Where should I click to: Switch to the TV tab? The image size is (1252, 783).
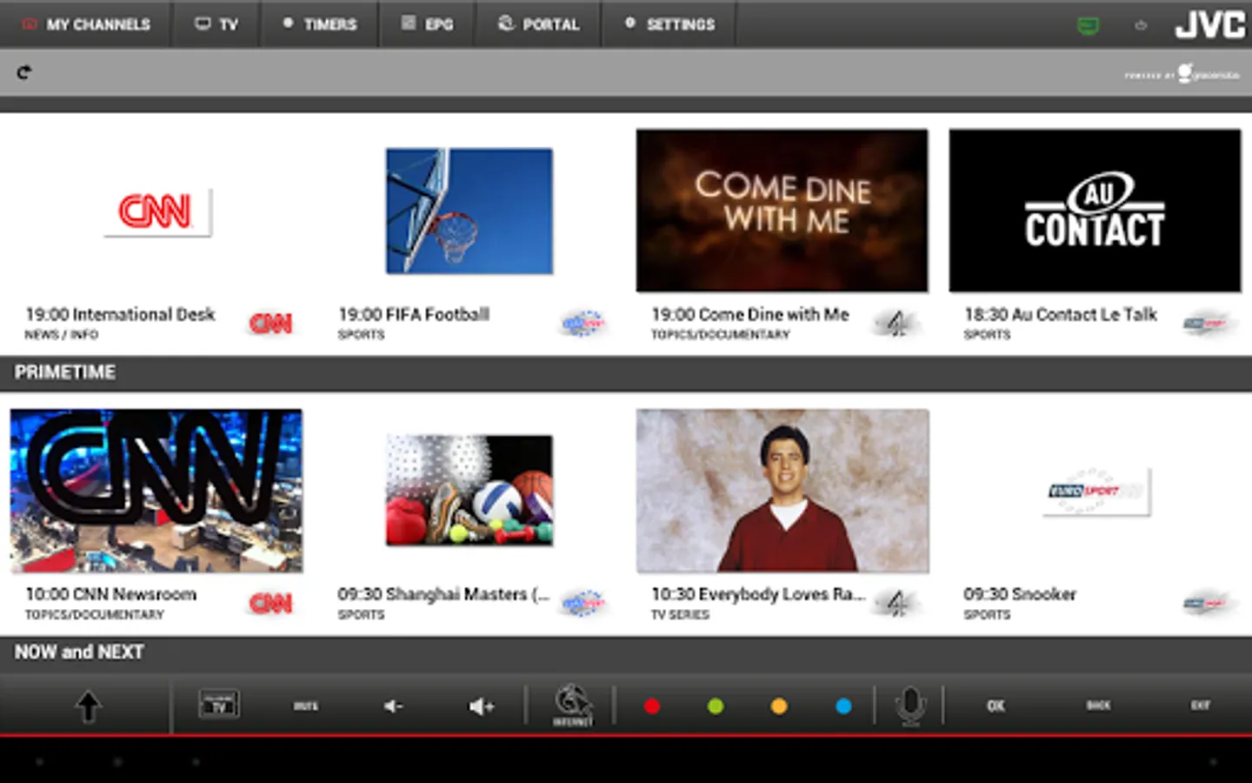pyautogui.click(x=216, y=24)
